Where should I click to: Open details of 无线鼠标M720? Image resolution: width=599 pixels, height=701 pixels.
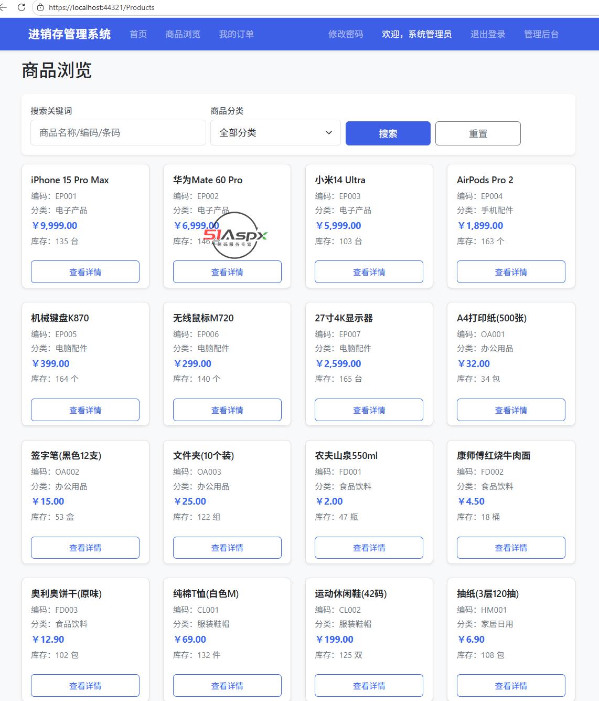pos(227,410)
